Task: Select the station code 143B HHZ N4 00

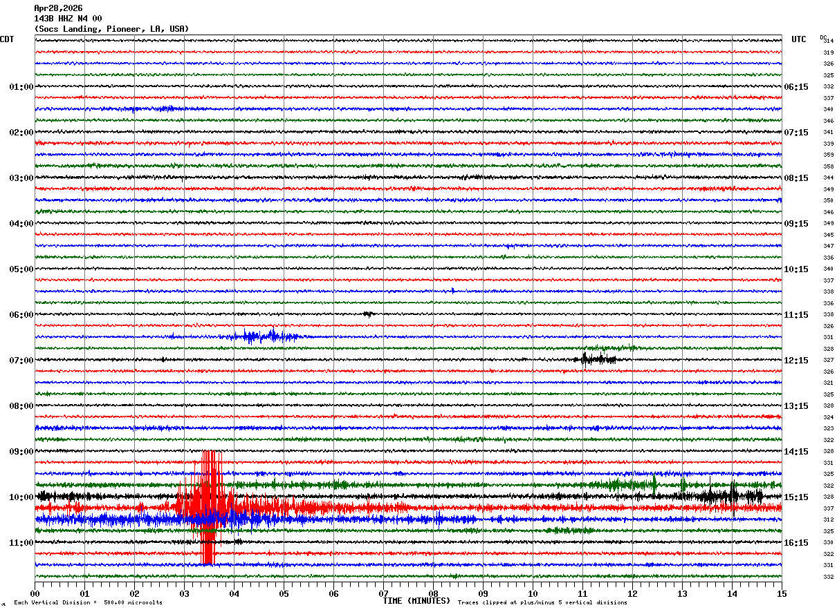Action: pyautogui.click(x=68, y=19)
